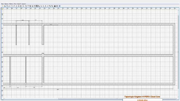Click the Open home folder icon
The width and height of the screenshot is (180, 101).
5,6
